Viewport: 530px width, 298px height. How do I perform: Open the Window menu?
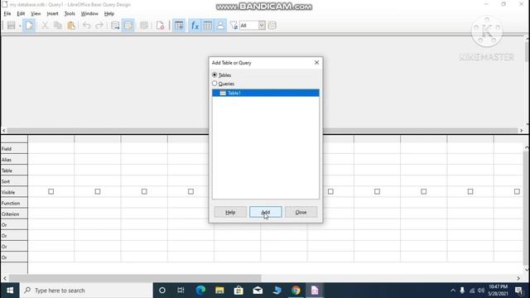coord(89,13)
